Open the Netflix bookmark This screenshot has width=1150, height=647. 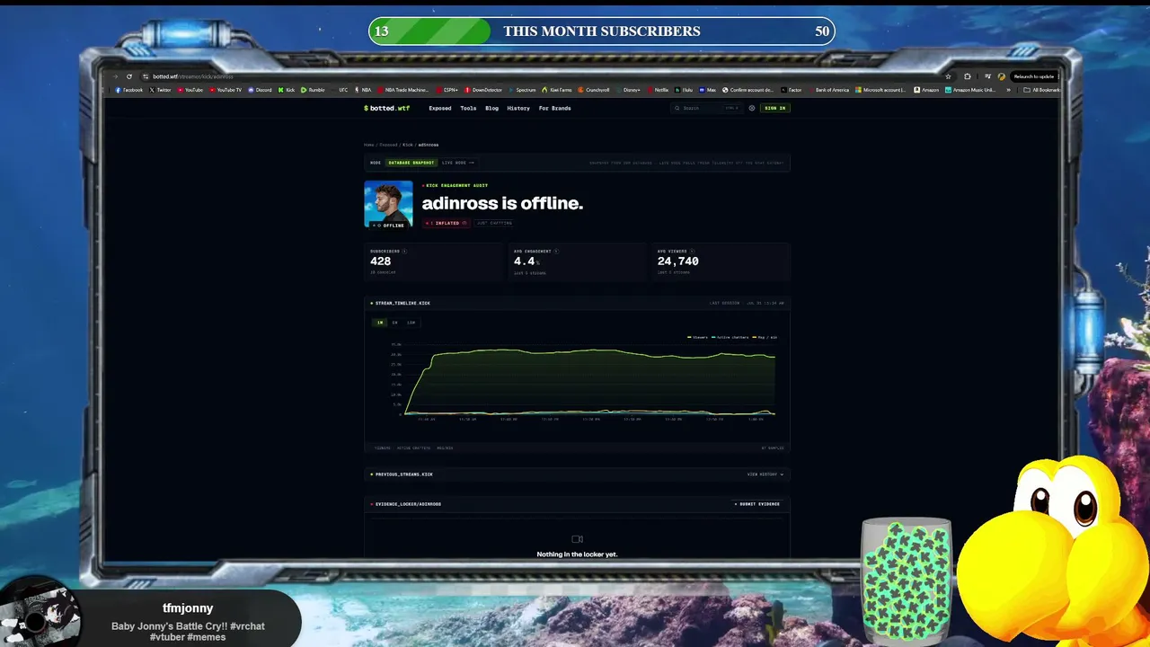tap(658, 90)
